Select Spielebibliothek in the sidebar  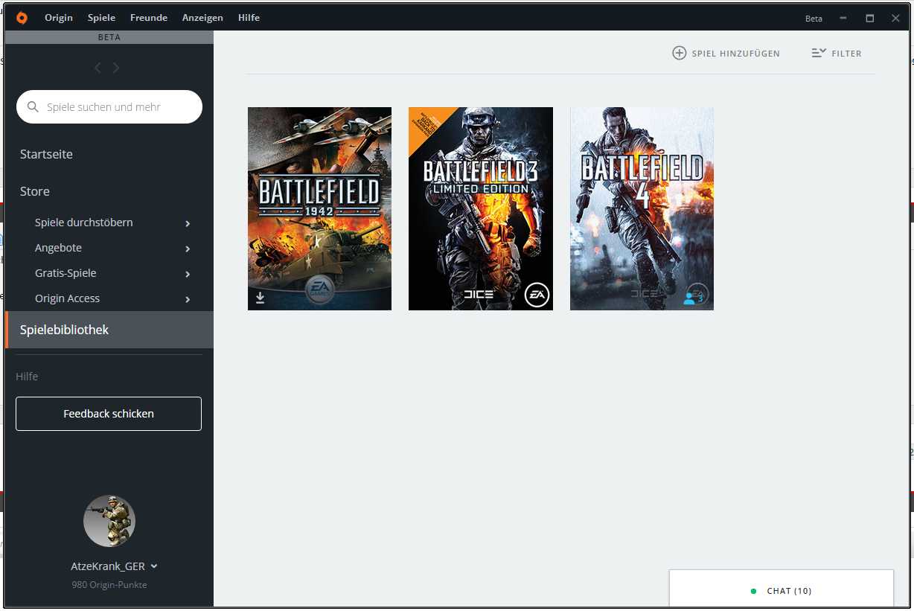(109, 330)
